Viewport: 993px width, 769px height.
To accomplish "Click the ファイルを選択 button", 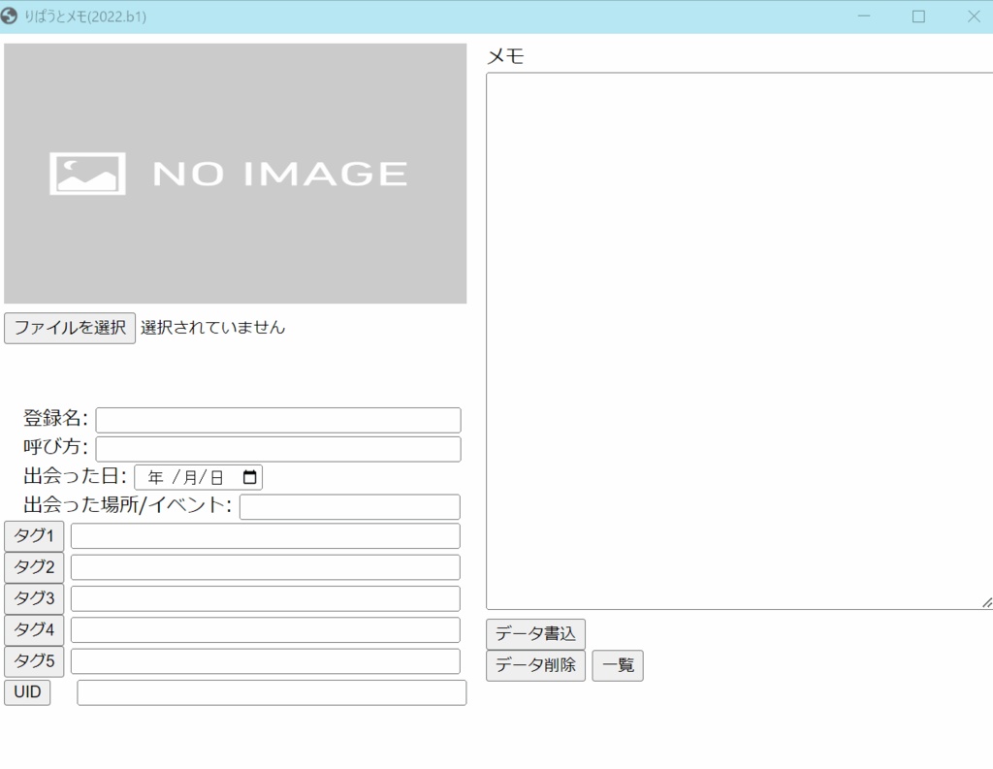I will tap(70, 328).
